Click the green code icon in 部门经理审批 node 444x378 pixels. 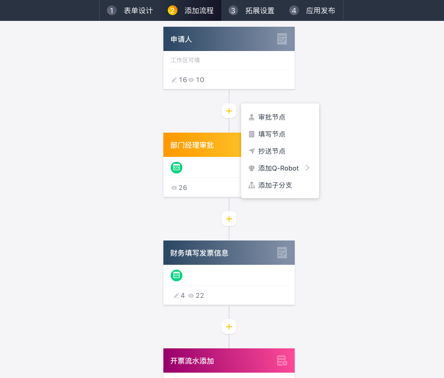coord(177,168)
